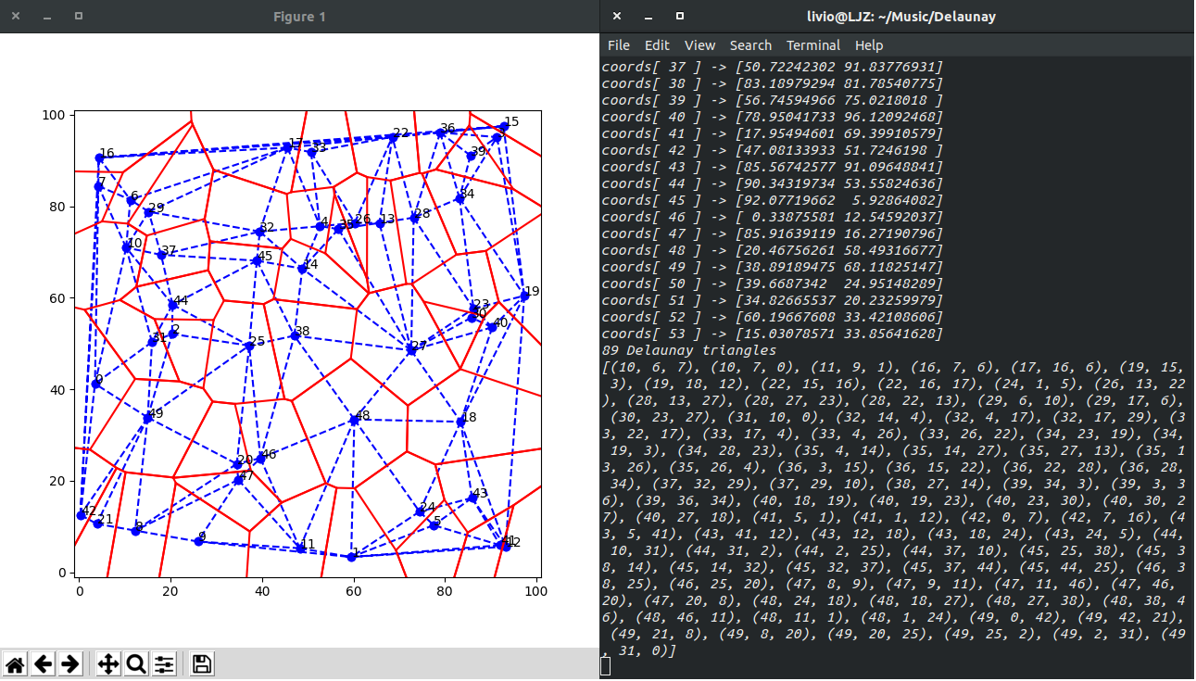Save the figure with the floppy disk icon

click(x=202, y=663)
